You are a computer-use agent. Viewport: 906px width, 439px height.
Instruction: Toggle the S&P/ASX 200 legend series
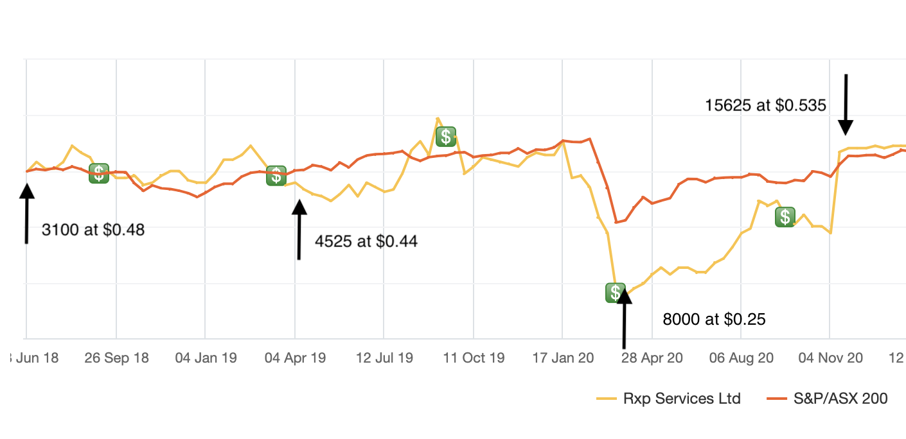point(840,399)
